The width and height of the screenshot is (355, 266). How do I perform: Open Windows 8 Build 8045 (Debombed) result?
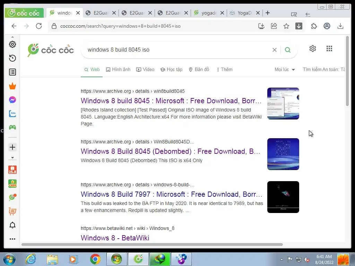coord(171,151)
